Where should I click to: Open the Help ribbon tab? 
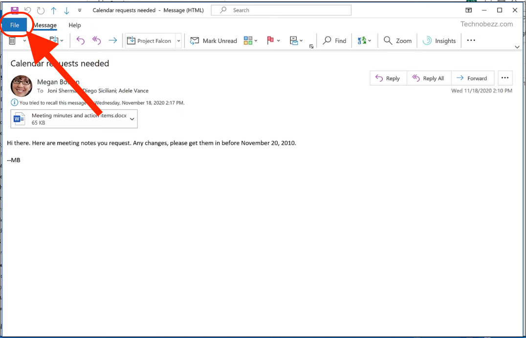tap(74, 25)
